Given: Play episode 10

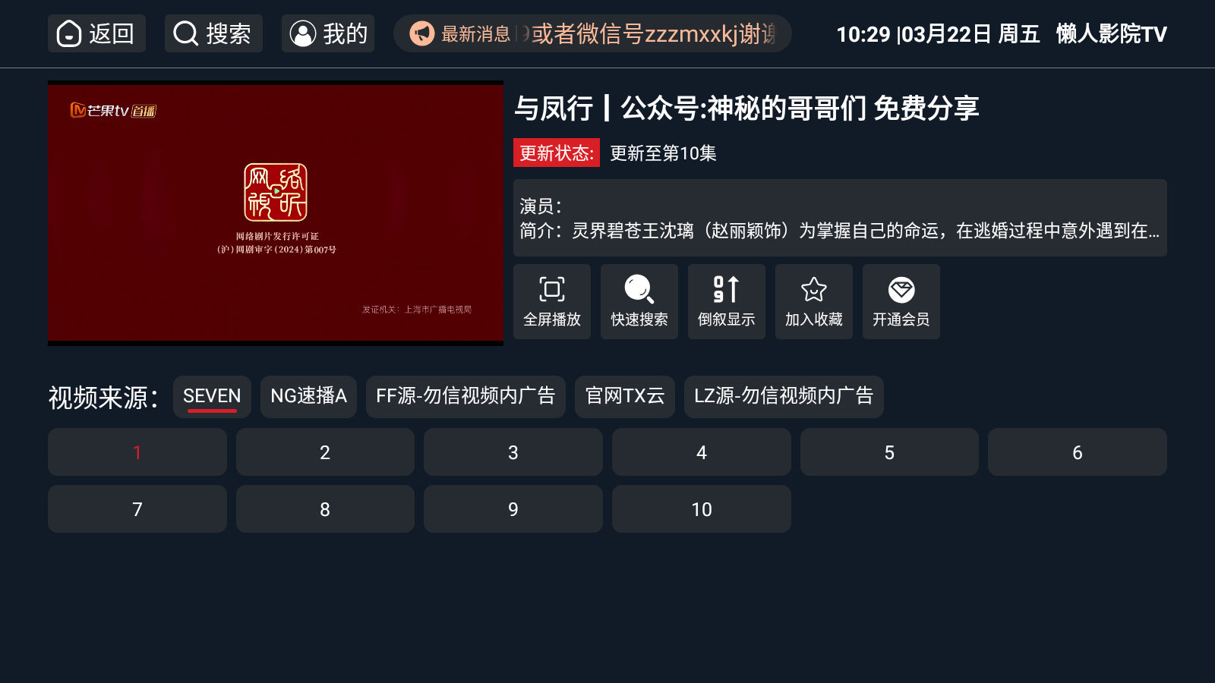Looking at the screenshot, I should (702, 509).
